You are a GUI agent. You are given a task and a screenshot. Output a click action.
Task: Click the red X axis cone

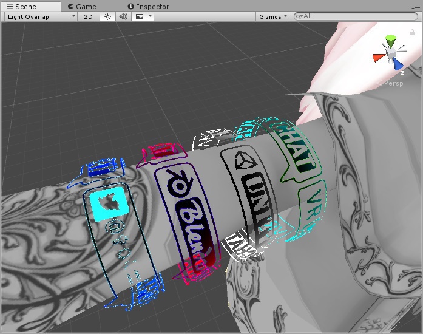(379, 57)
